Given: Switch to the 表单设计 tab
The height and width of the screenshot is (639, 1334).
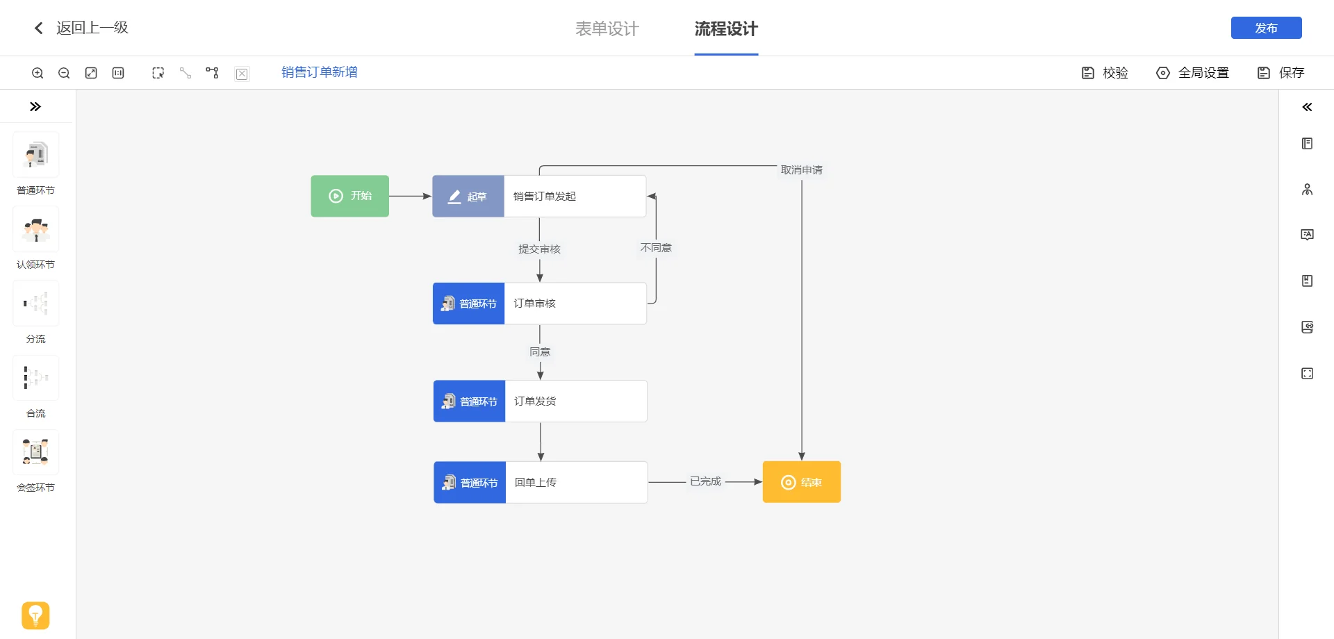Looking at the screenshot, I should point(607,28).
